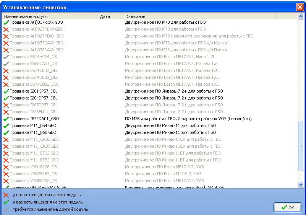
Task: Select row 'Прошивка I201CP57_DBL'
Action: pos(150,91)
